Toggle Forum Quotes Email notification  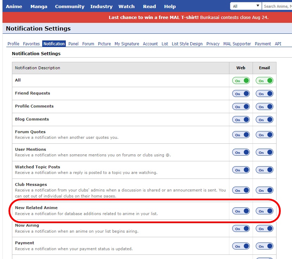tap(265, 135)
